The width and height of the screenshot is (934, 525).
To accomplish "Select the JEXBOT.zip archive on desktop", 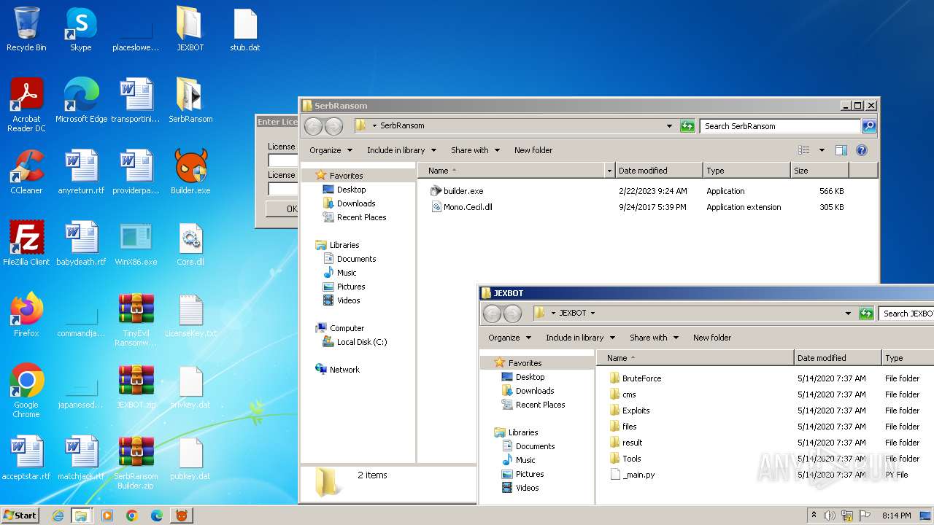I will 136,386.
